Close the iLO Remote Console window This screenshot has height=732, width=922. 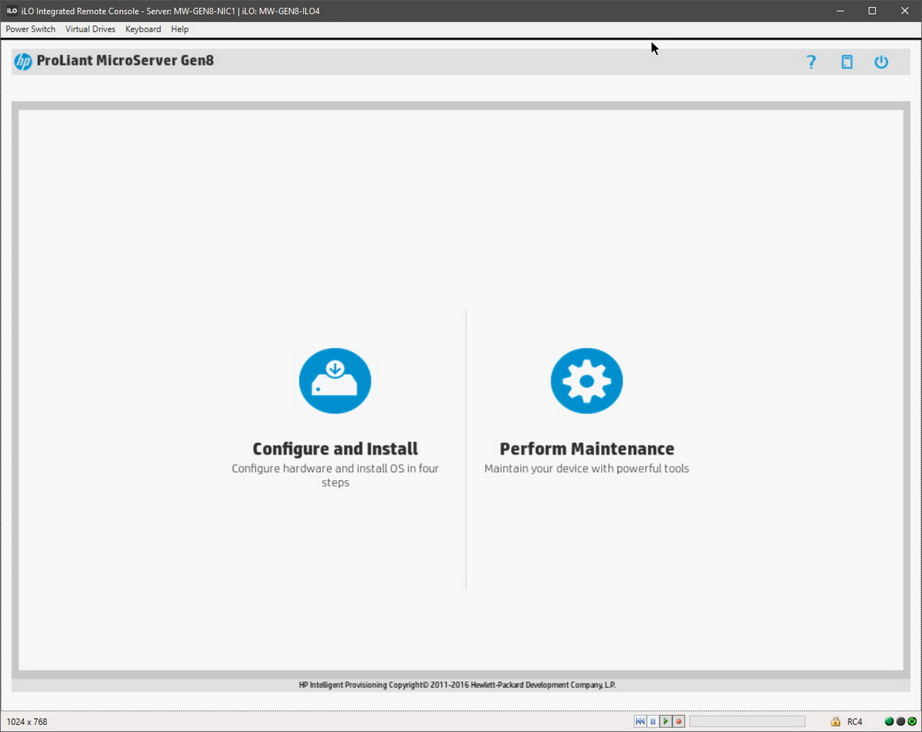click(x=905, y=11)
